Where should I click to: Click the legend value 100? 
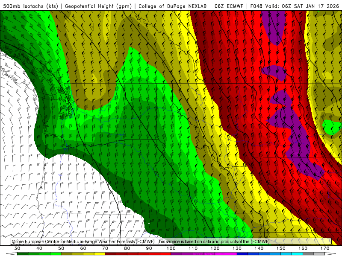171,248
